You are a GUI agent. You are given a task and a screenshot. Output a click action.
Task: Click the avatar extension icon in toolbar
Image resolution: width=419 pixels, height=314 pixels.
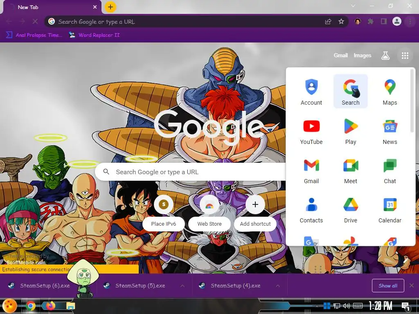click(358, 21)
